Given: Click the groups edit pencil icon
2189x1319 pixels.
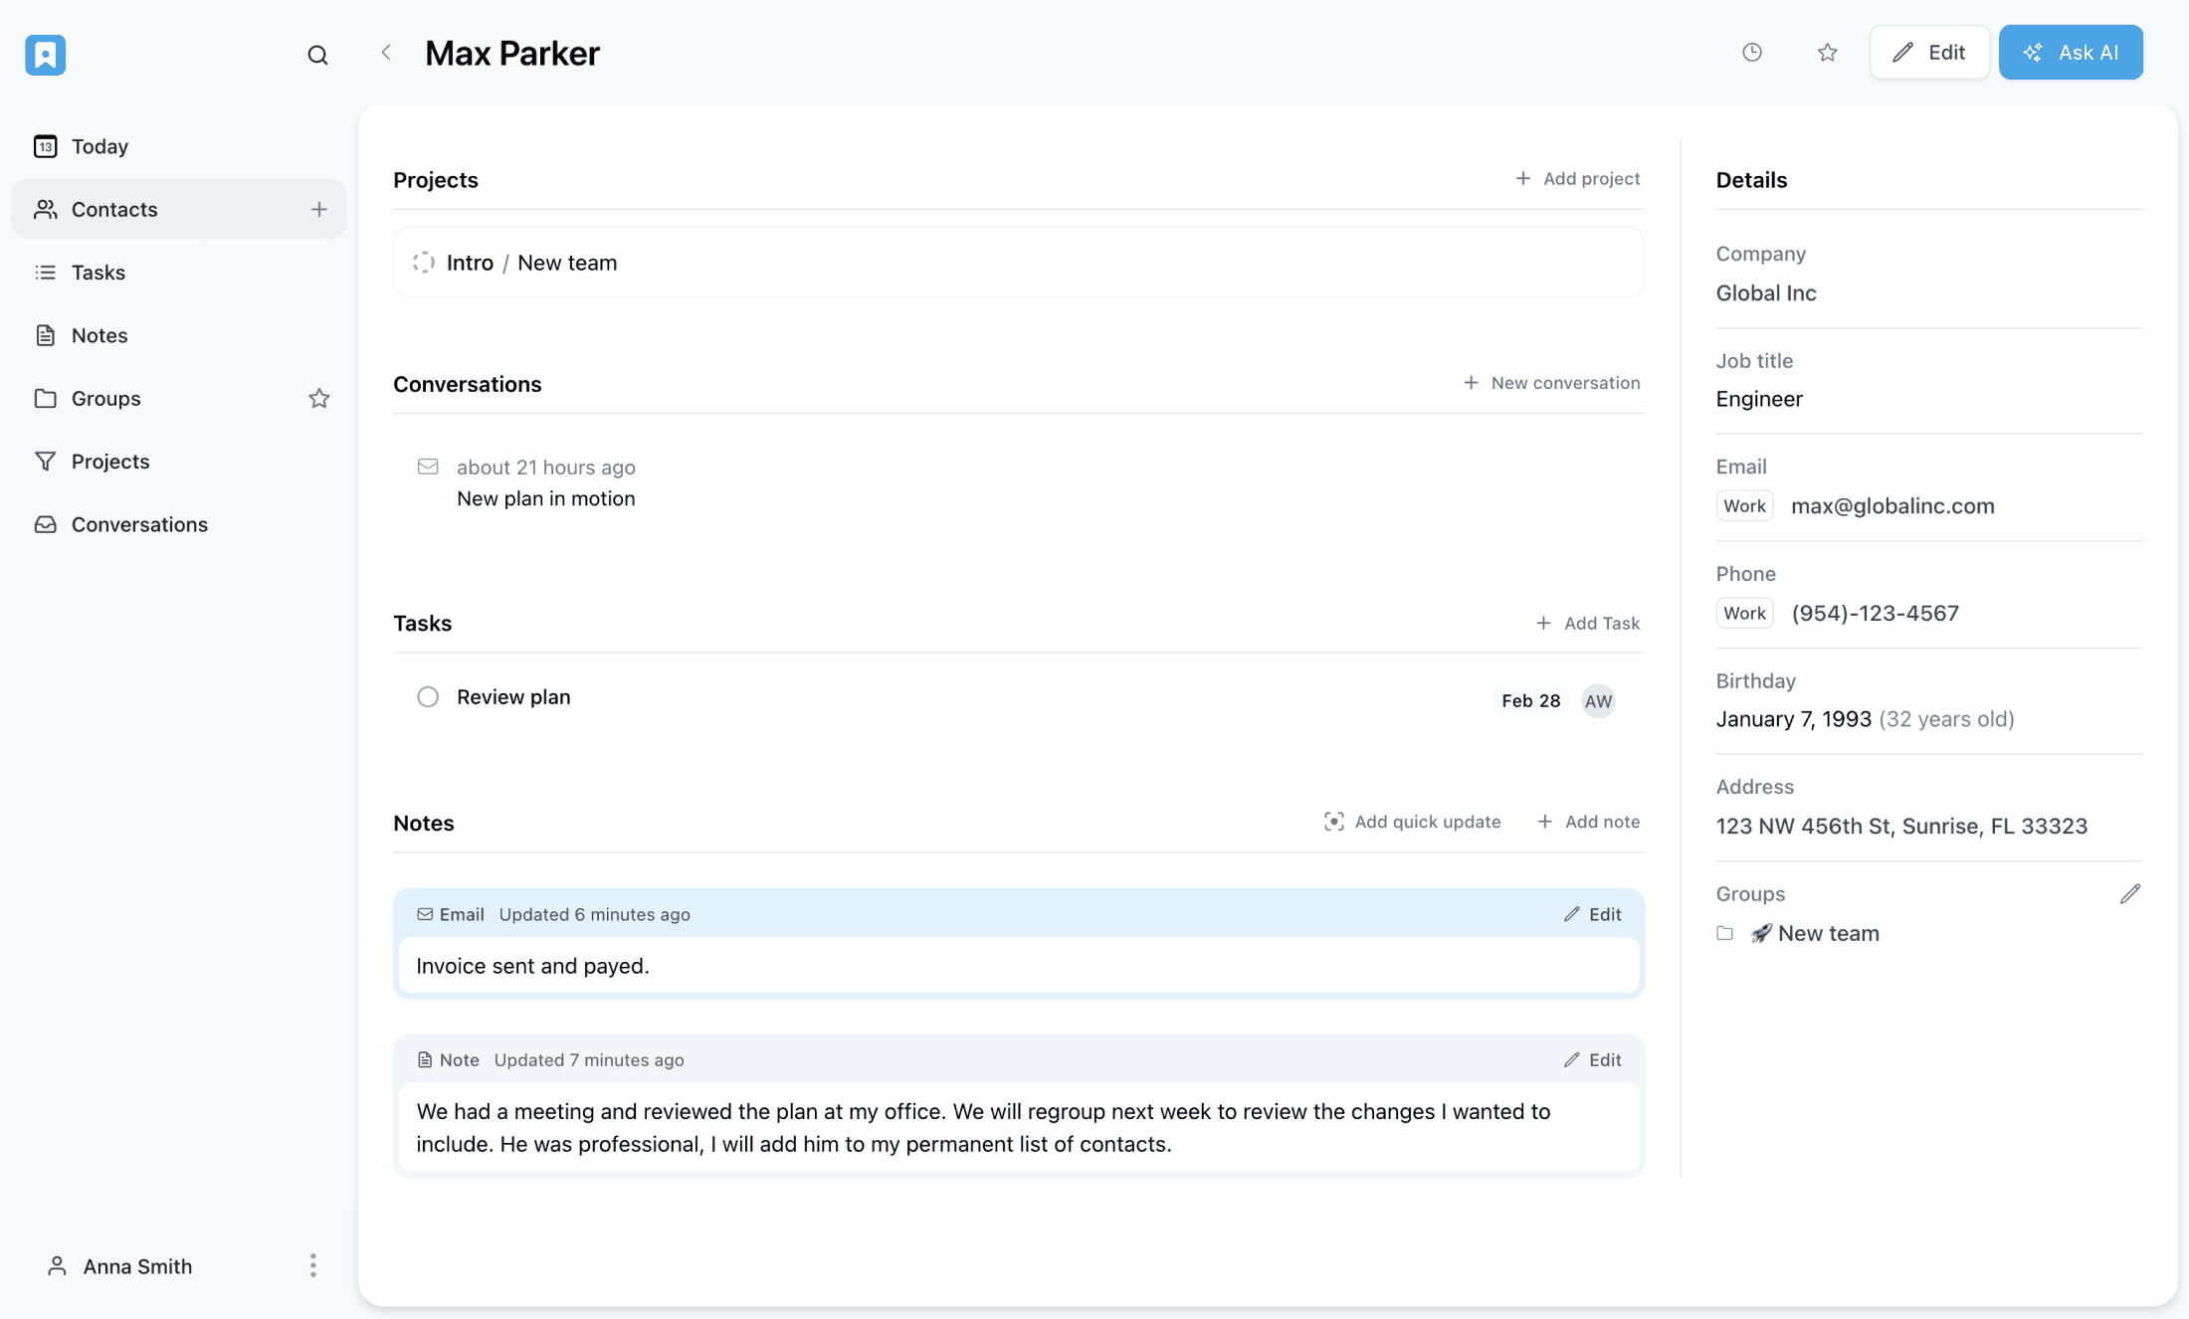Looking at the screenshot, I should tap(2129, 894).
